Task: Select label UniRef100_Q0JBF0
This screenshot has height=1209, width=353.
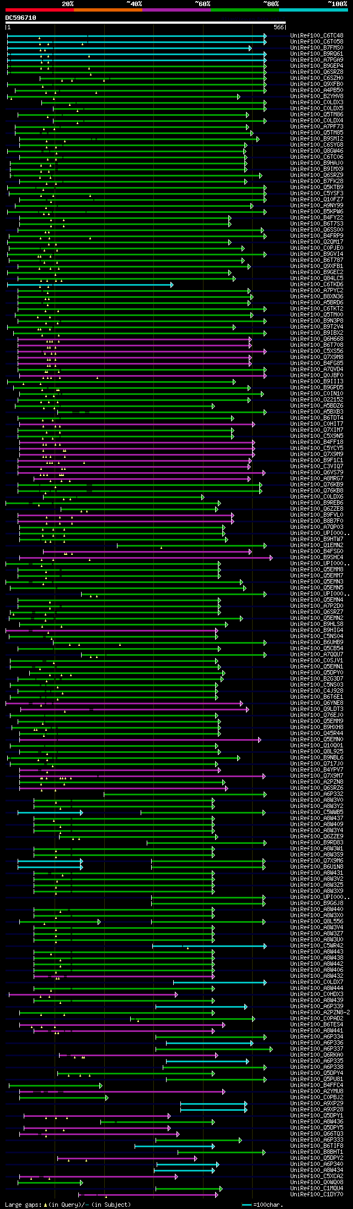Action: [317, 376]
